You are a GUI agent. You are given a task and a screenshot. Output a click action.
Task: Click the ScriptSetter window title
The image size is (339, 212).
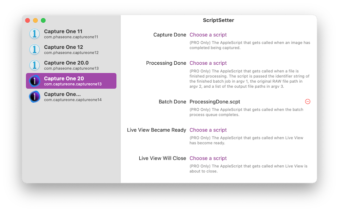219,20
